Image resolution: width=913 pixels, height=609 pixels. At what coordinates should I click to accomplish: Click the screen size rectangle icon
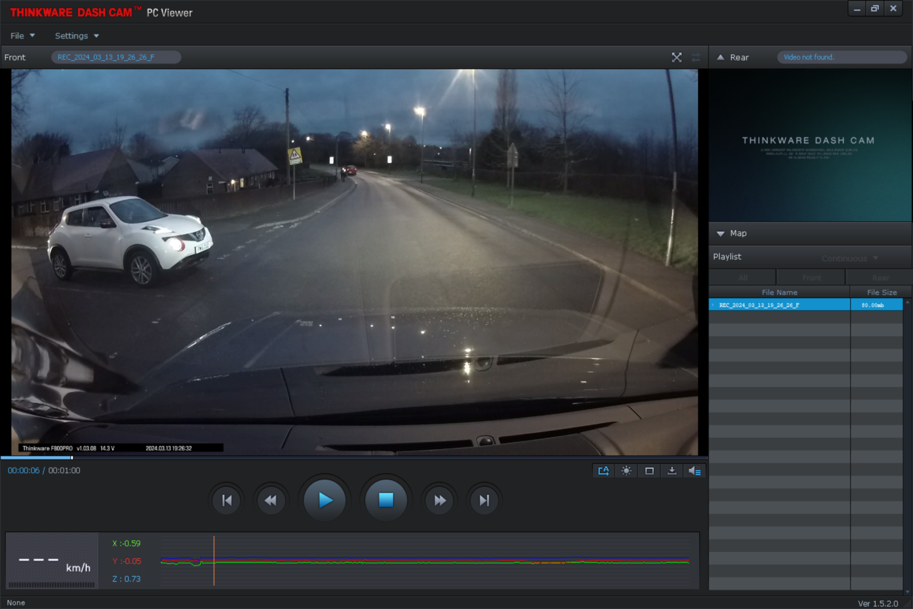click(649, 471)
